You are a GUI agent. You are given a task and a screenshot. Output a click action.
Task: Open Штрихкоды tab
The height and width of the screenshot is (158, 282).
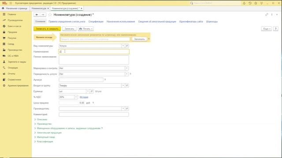point(212,22)
